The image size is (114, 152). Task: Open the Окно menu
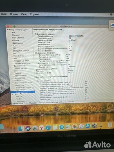click(24, 14)
